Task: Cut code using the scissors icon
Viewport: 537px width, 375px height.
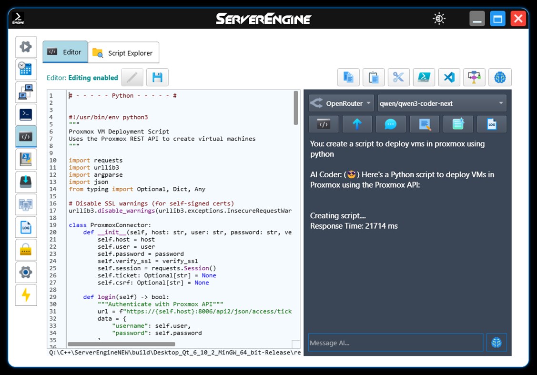Action: [399, 77]
